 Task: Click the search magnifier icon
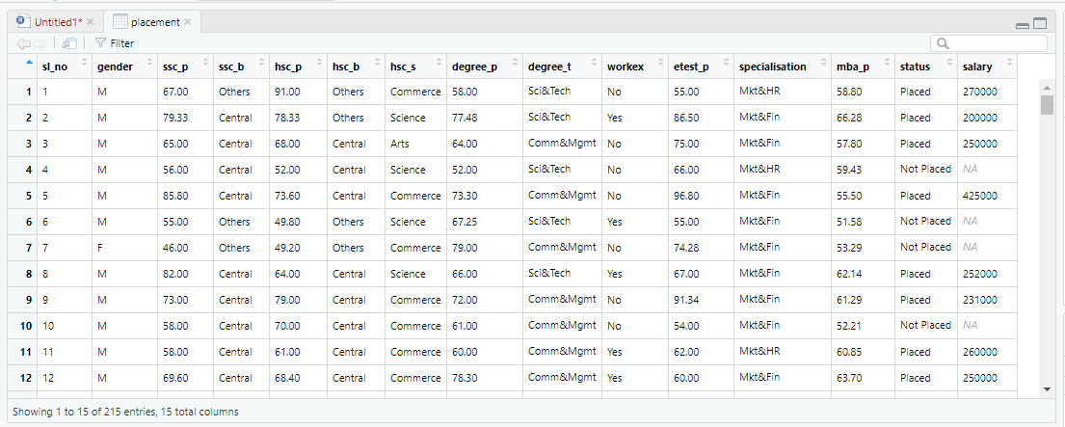coord(942,43)
